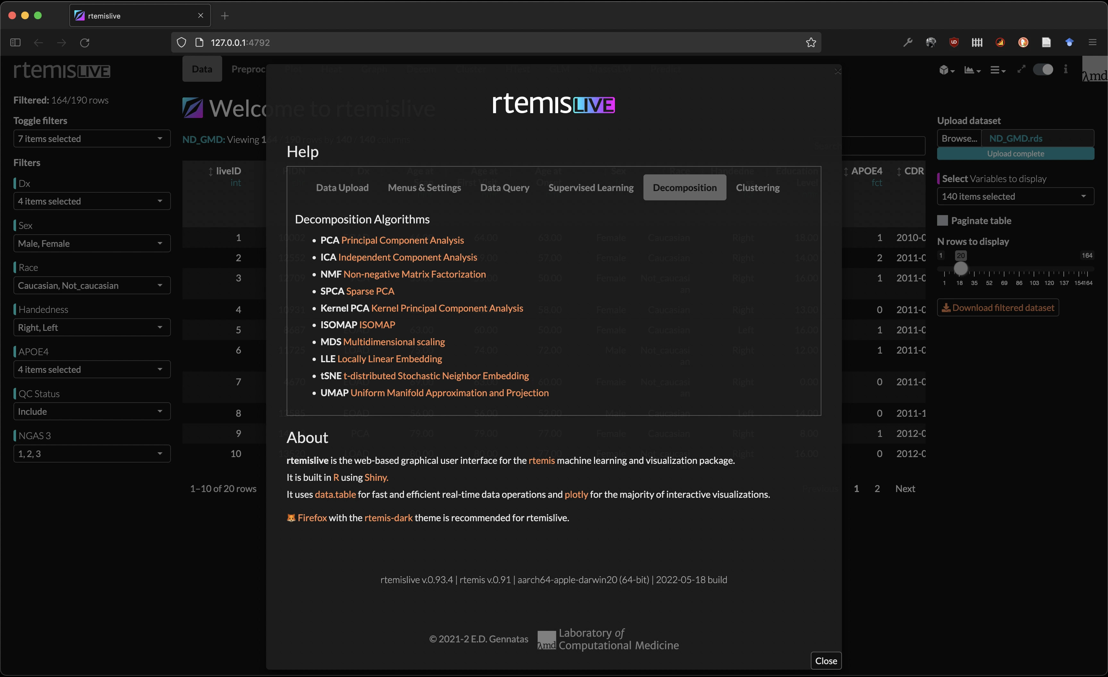The image size is (1108, 677).
Task: Click the Upload complete progress bar
Action: pos(1015,154)
